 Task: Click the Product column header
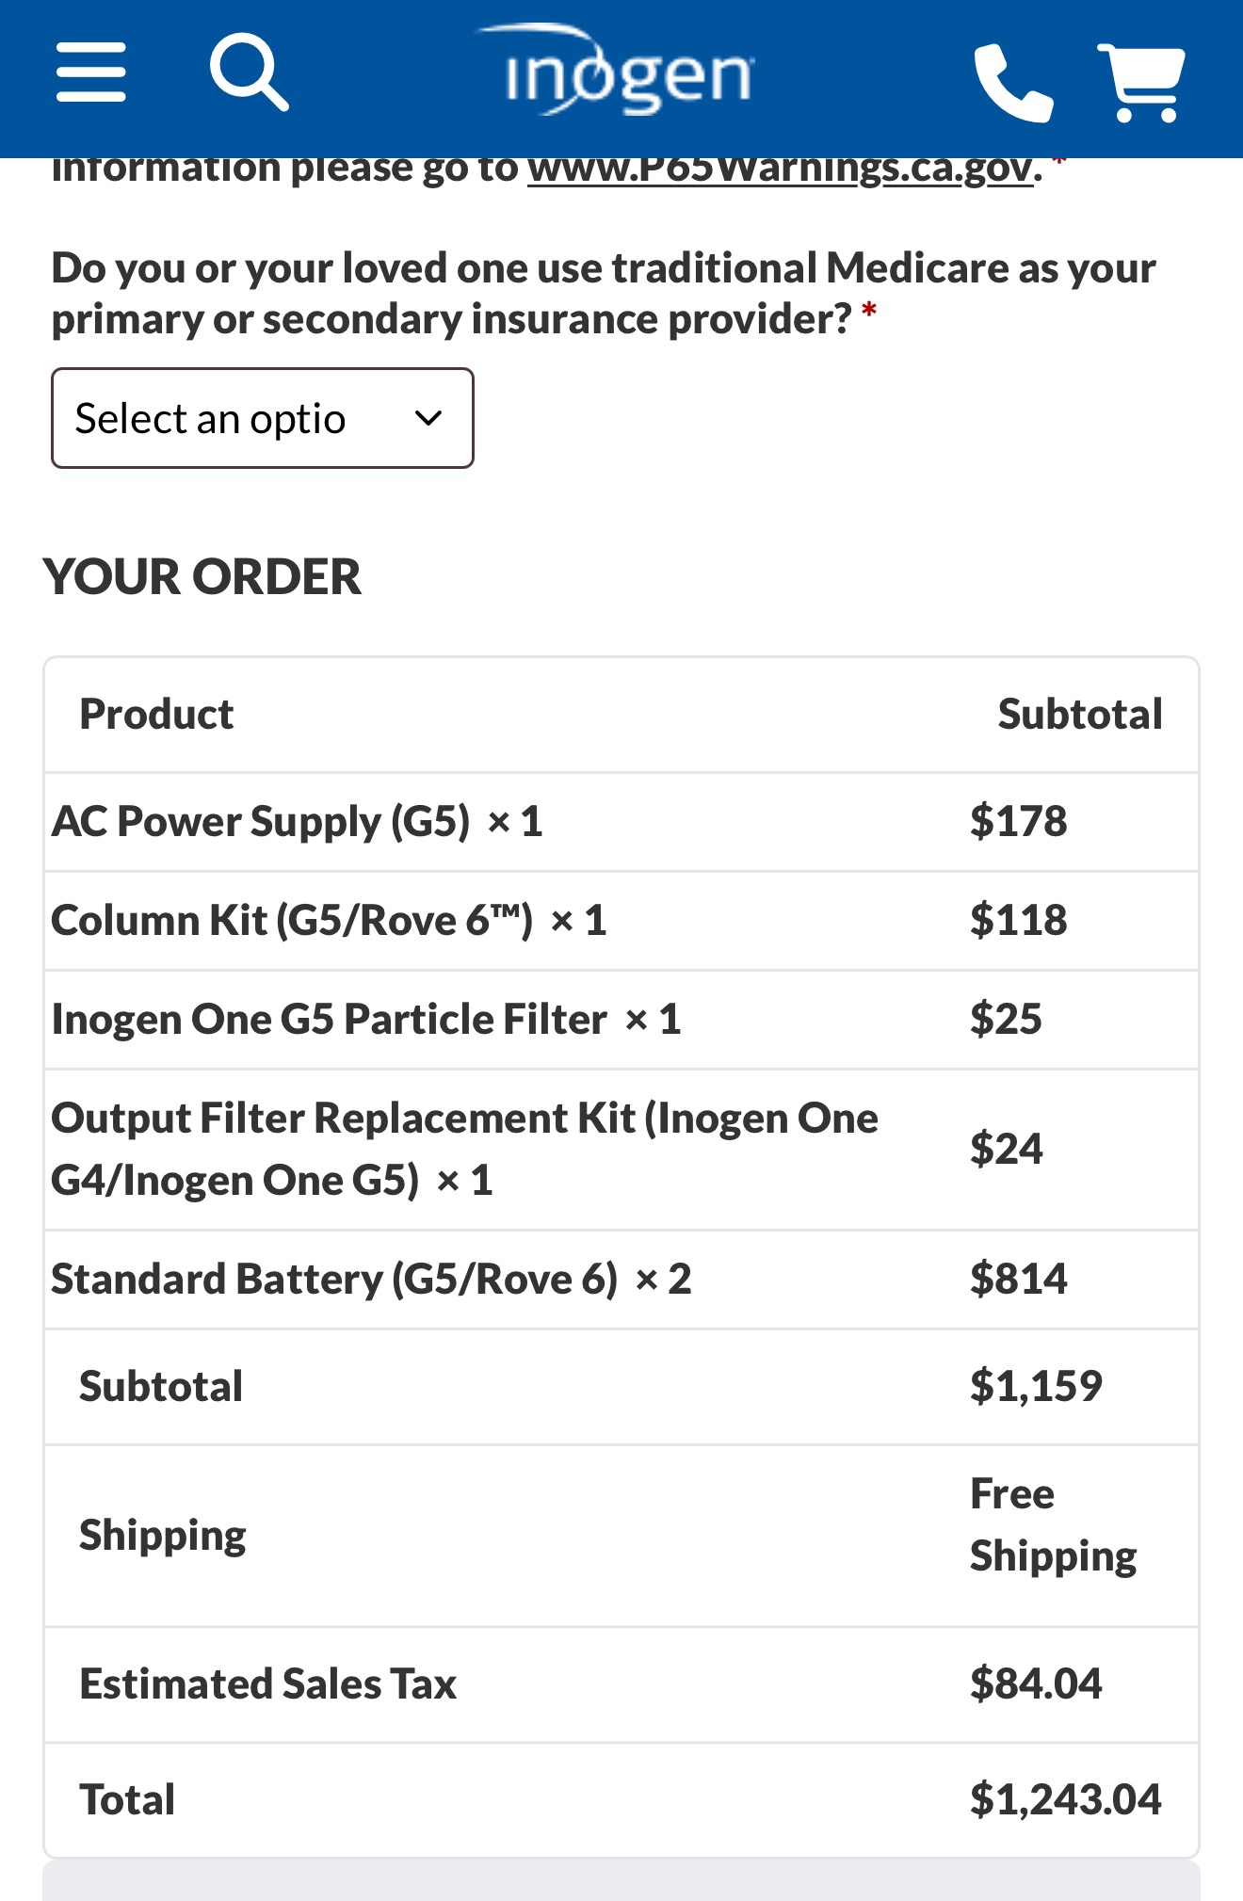156,714
